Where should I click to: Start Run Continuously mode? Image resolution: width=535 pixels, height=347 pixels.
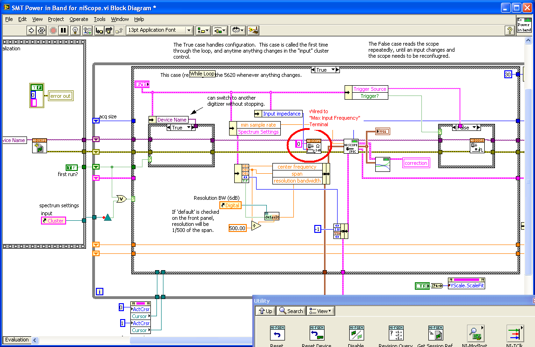click(x=41, y=30)
